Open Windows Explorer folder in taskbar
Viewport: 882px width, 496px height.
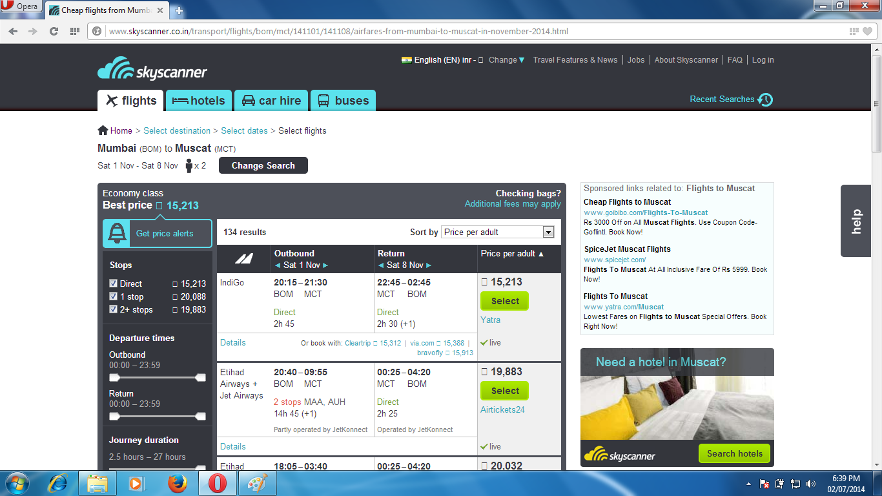tap(97, 483)
